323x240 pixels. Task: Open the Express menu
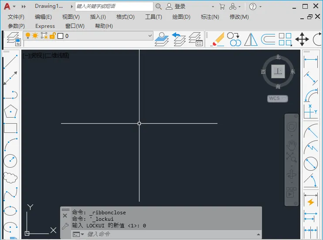pyautogui.click(x=45, y=26)
